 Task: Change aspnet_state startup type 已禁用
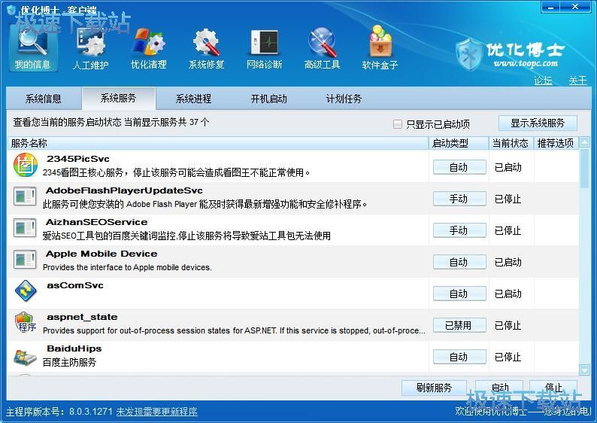click(x=459, y=325)
